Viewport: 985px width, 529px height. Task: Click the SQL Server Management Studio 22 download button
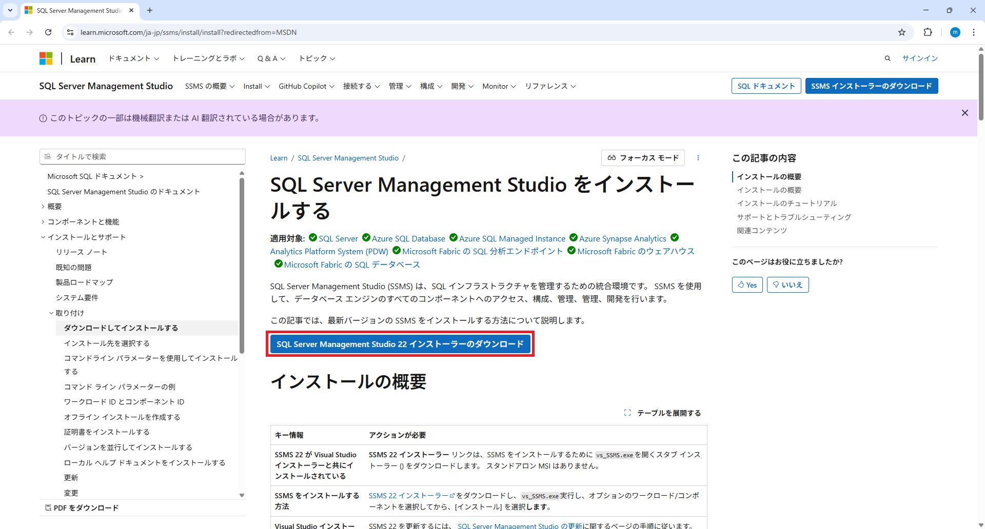[x=400, y=344]
